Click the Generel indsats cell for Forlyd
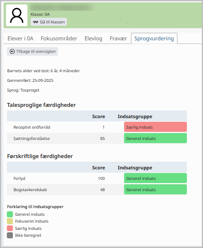 (155, 178)
